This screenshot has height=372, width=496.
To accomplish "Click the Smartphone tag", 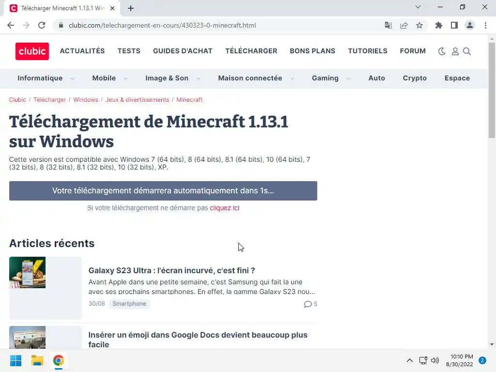I will pos(129,304).
